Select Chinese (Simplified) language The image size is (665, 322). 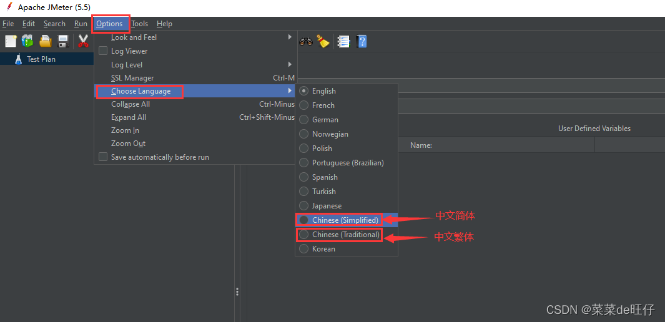coord(347,220)
